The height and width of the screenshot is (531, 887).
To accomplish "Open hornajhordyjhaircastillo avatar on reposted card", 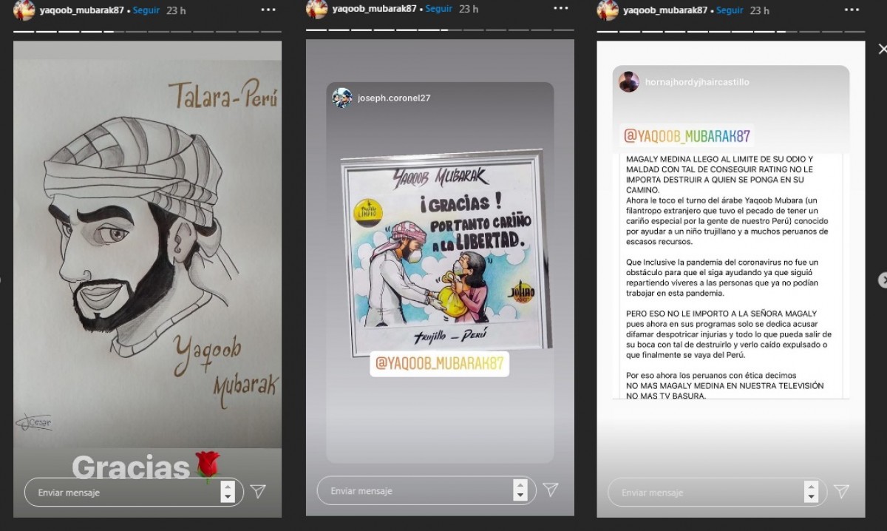I will pos(629,82).
